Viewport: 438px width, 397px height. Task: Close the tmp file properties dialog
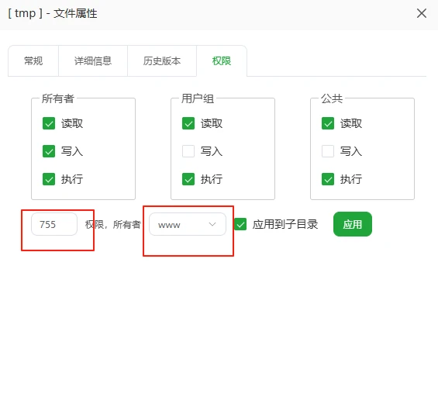point(421,13)
